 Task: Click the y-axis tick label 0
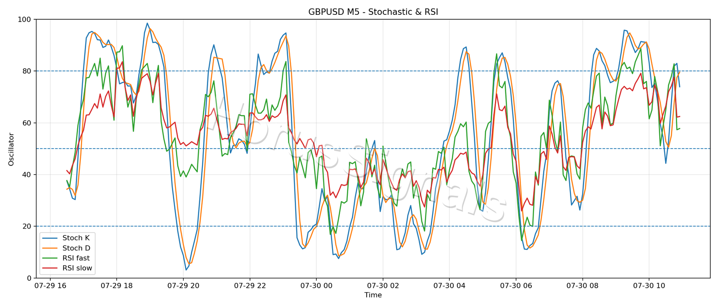(x=29, y=278)
